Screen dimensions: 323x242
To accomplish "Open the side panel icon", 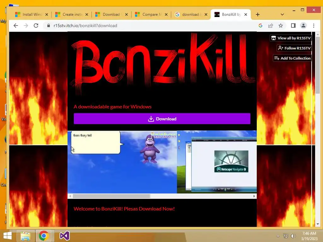I will (x=293, y=26).
